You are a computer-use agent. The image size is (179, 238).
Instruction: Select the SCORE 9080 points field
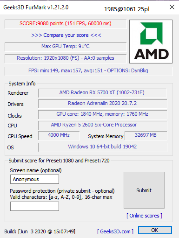click(66, 24)
